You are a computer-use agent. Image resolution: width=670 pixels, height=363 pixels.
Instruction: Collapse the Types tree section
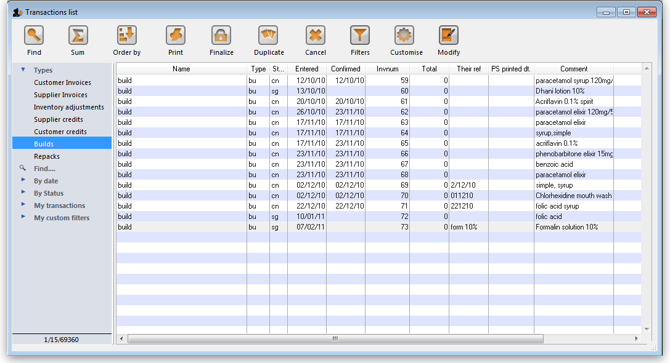tap(23, 70)
